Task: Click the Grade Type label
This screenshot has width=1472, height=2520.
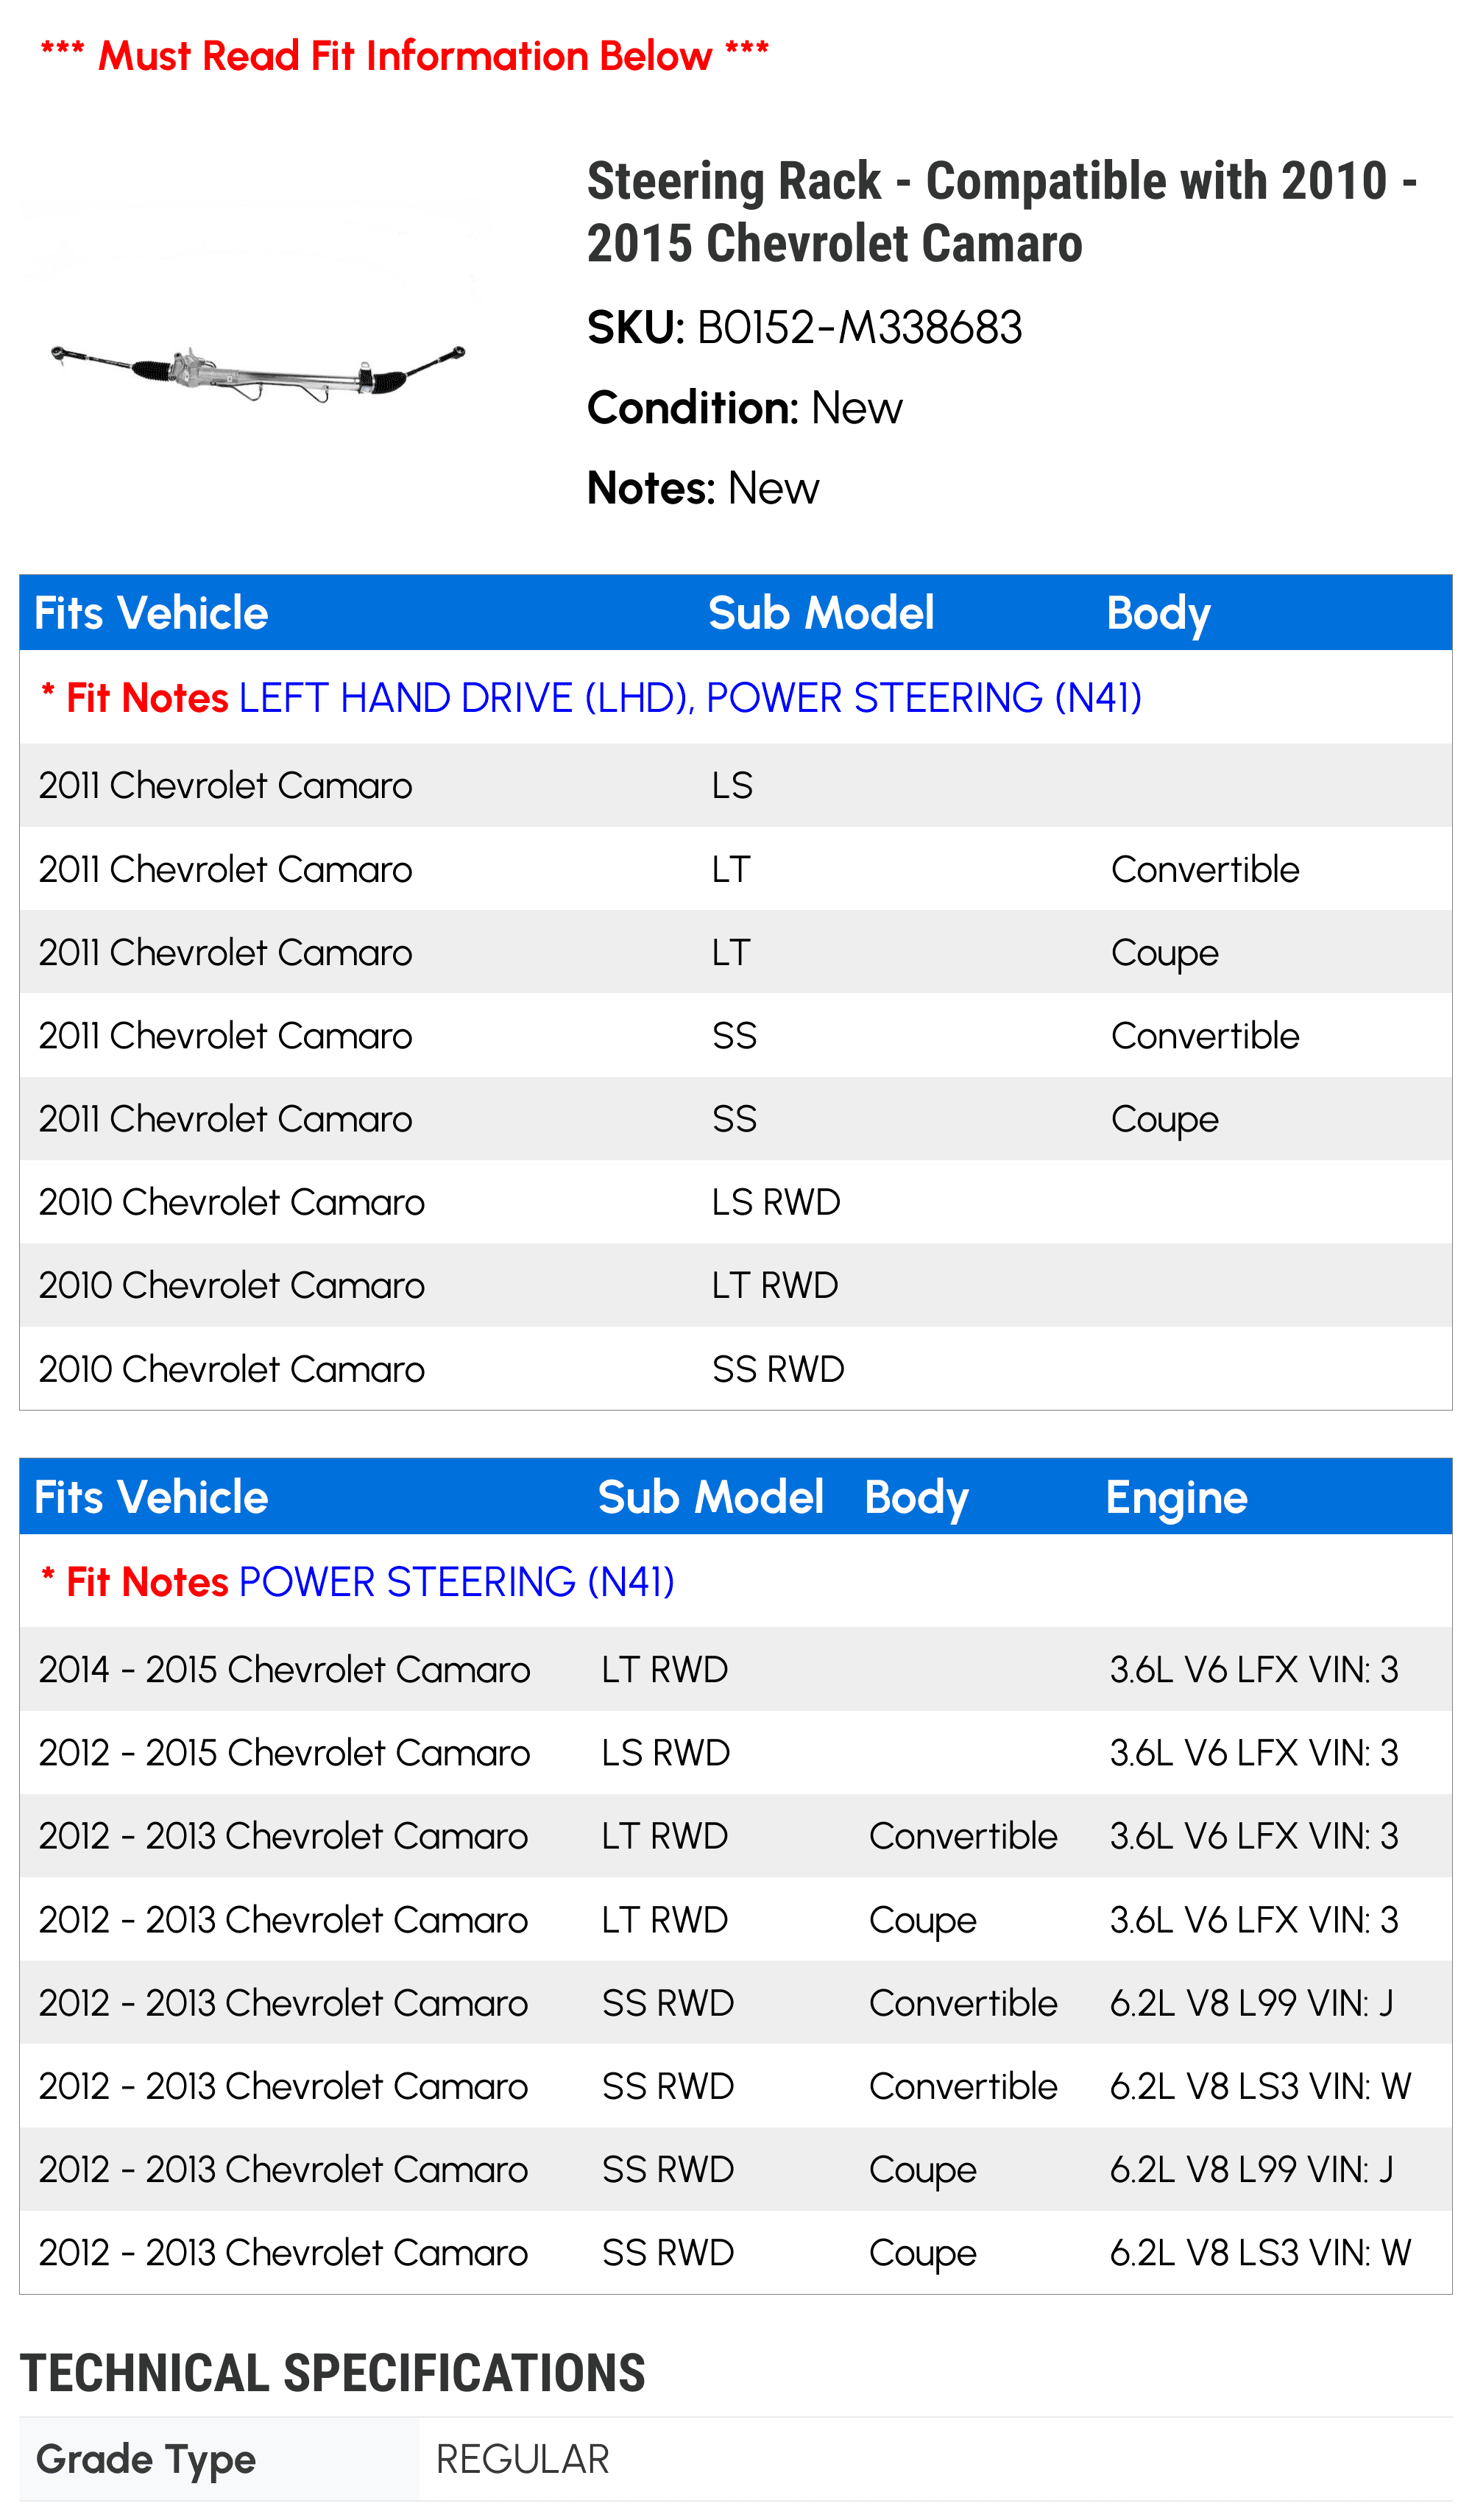Action: tap(146, 2459)
